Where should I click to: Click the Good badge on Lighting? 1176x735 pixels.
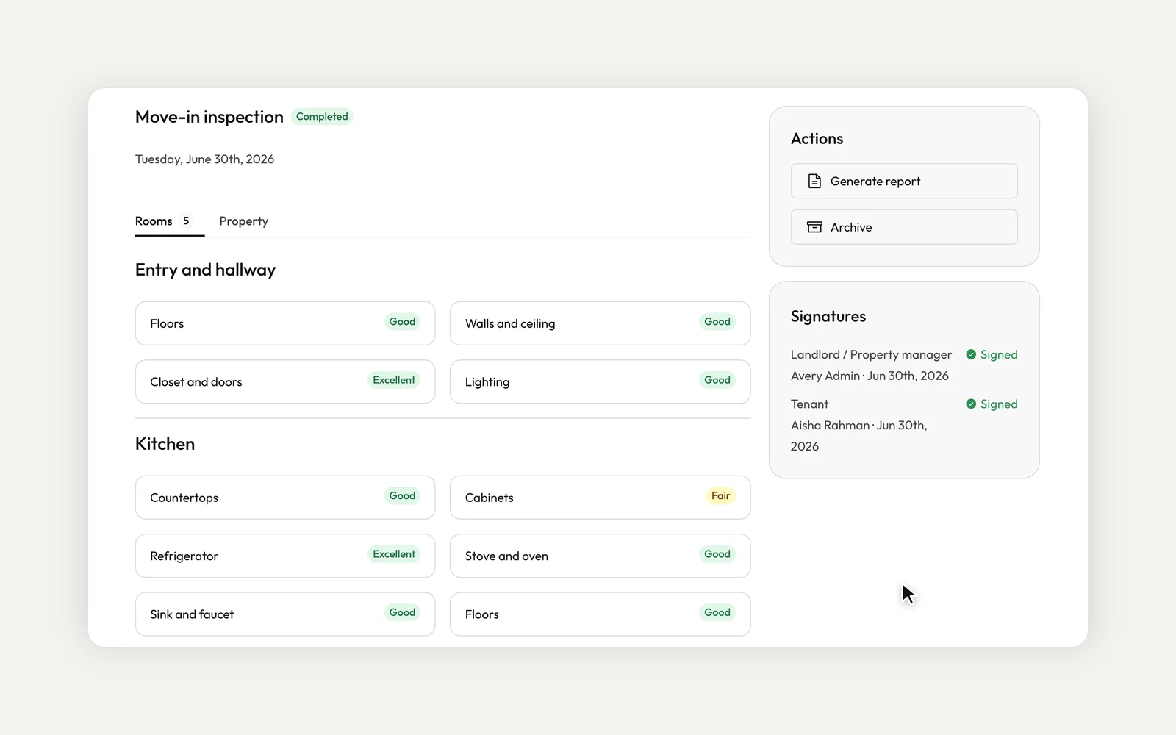[x=717, y=380]
